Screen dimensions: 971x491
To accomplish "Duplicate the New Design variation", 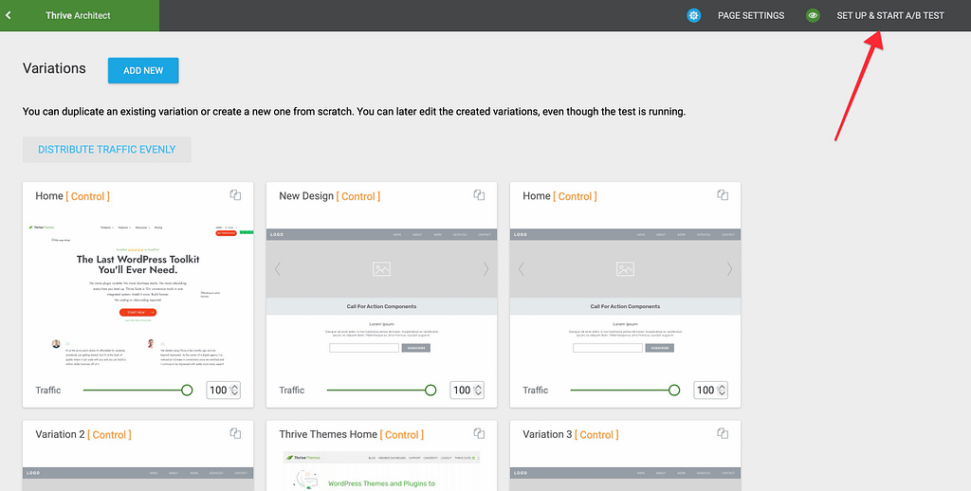I will tap(479, 195).
